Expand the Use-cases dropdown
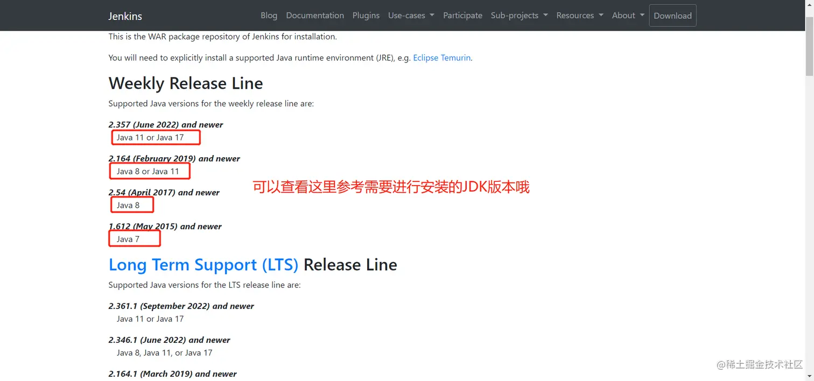 pos(411,16)
